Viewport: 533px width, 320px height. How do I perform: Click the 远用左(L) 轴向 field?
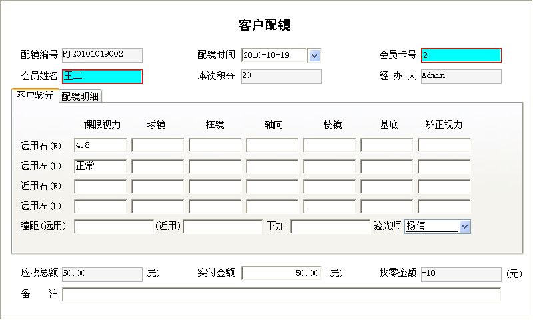[x=272, y=166]
